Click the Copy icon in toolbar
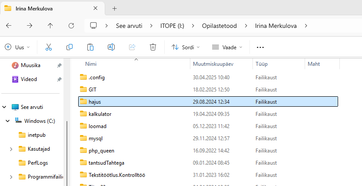362x186 pixels. [x=70, y=47]
